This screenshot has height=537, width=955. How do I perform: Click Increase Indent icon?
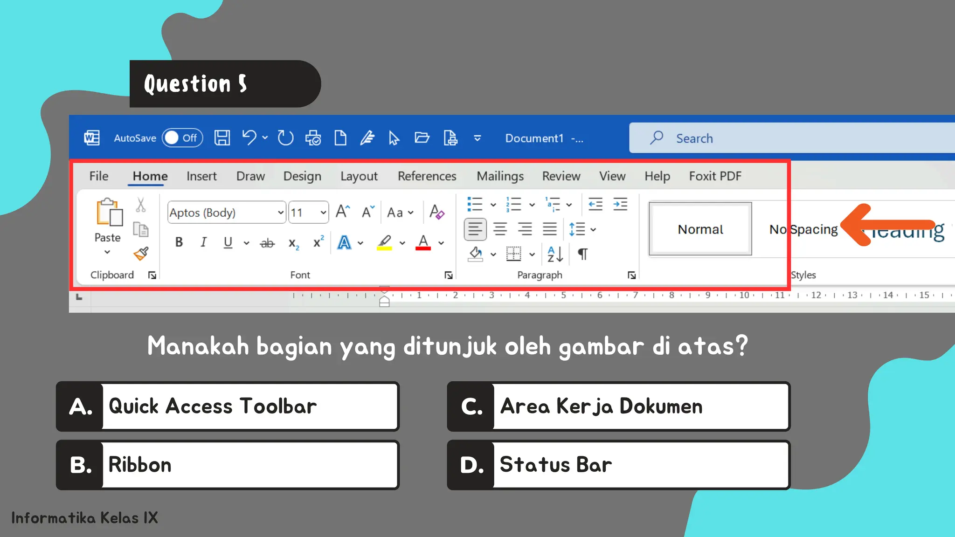(x=620, y=204)
